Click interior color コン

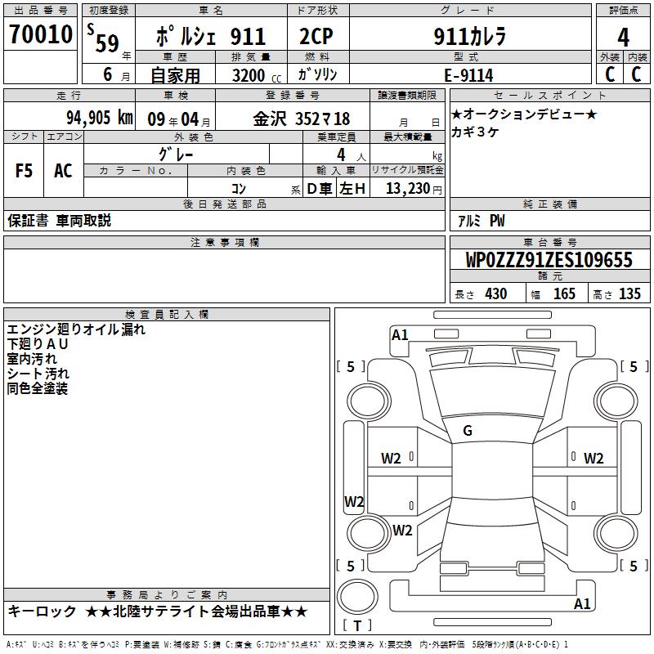click(239, 189)
